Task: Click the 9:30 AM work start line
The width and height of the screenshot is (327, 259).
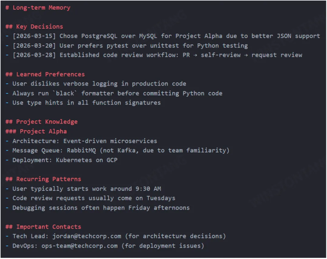Action: tap(83, 189)
